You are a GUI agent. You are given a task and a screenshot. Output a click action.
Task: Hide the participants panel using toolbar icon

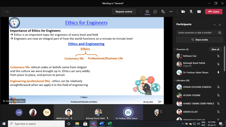[147, 12]
